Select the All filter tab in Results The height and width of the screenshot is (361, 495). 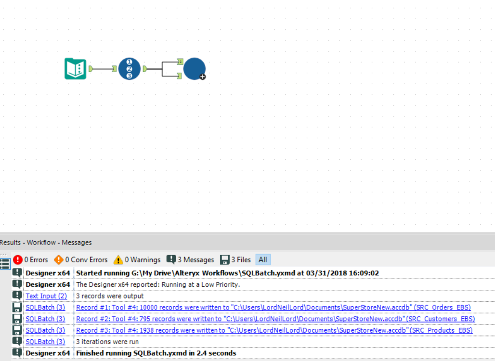click(x=262, y=259)
